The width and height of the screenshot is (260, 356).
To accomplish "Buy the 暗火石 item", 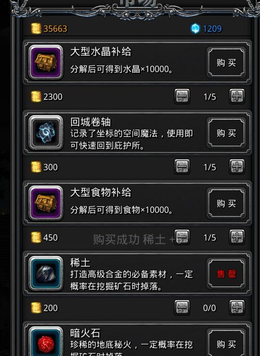I will tap(226, 343).
